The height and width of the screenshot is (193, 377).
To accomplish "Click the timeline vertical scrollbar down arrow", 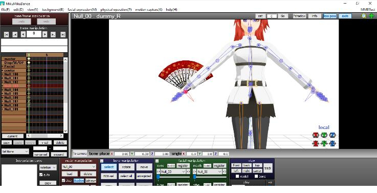I will tap(65, 131).
